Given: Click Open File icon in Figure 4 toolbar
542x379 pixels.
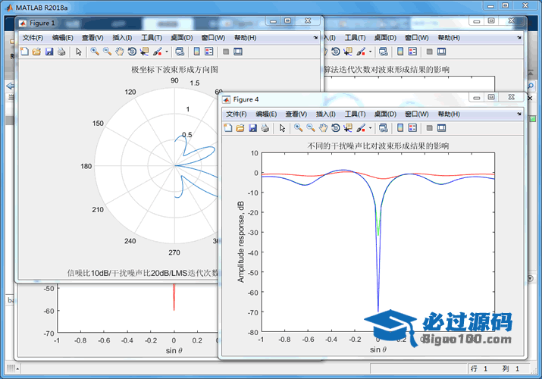Looking at the screenshot, I should tap(240, 128).
